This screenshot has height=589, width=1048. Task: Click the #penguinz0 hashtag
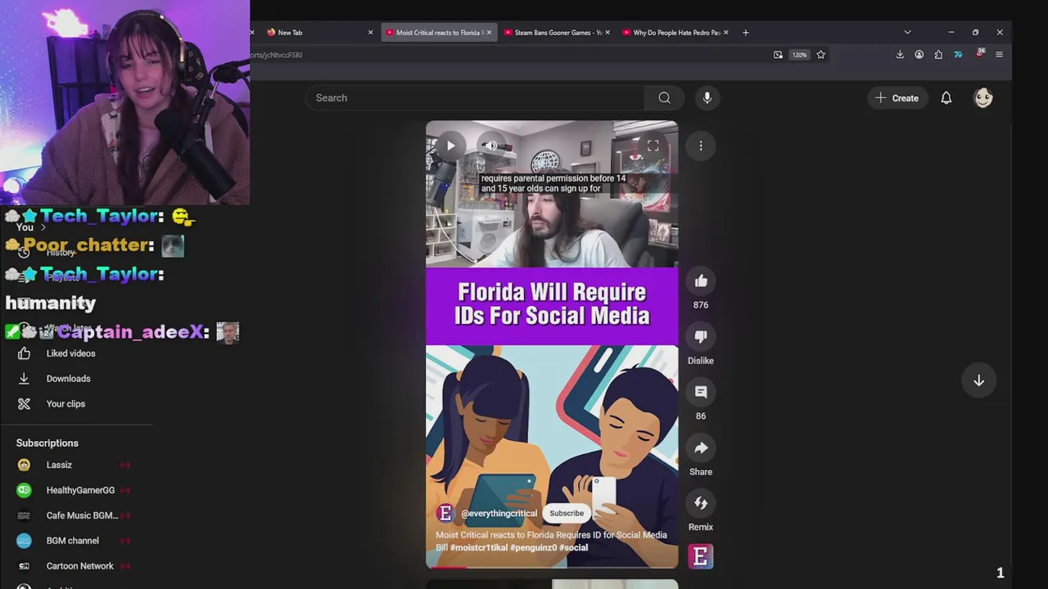pos(533,547)
